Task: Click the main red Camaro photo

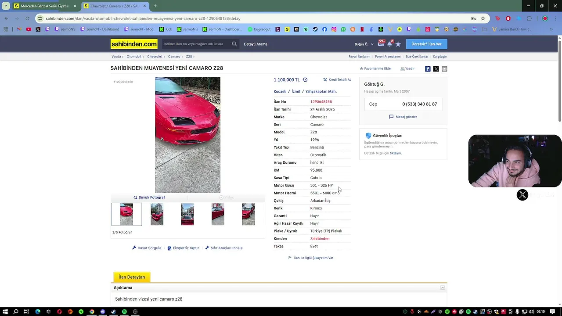Action: (x=187, y=135)
